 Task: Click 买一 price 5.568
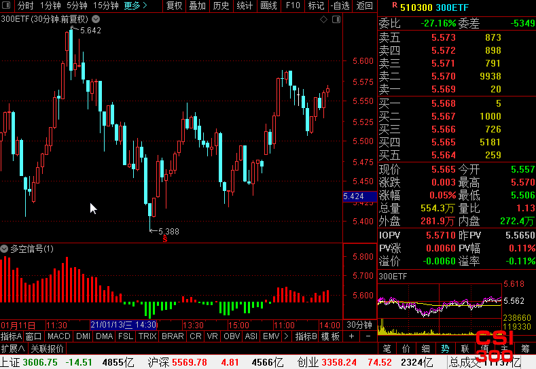(x=444, y=103)
